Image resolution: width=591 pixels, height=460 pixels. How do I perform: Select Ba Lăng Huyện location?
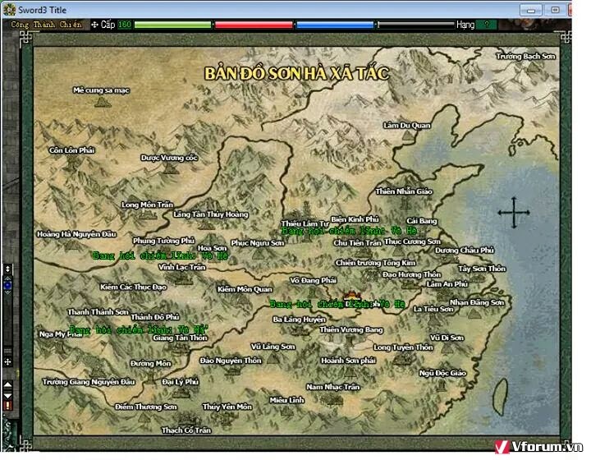point(299,320)
